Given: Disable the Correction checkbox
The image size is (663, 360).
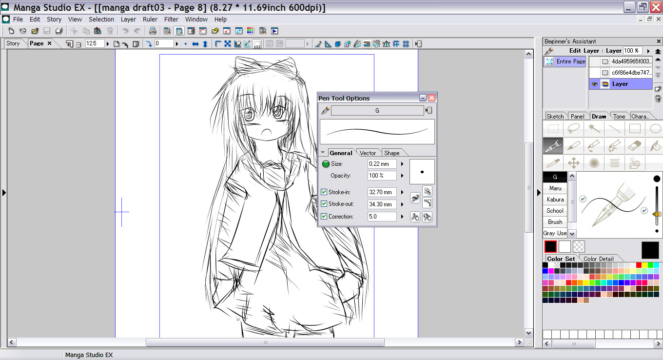Looking at the screenshot, I should [x=324, y=216].
